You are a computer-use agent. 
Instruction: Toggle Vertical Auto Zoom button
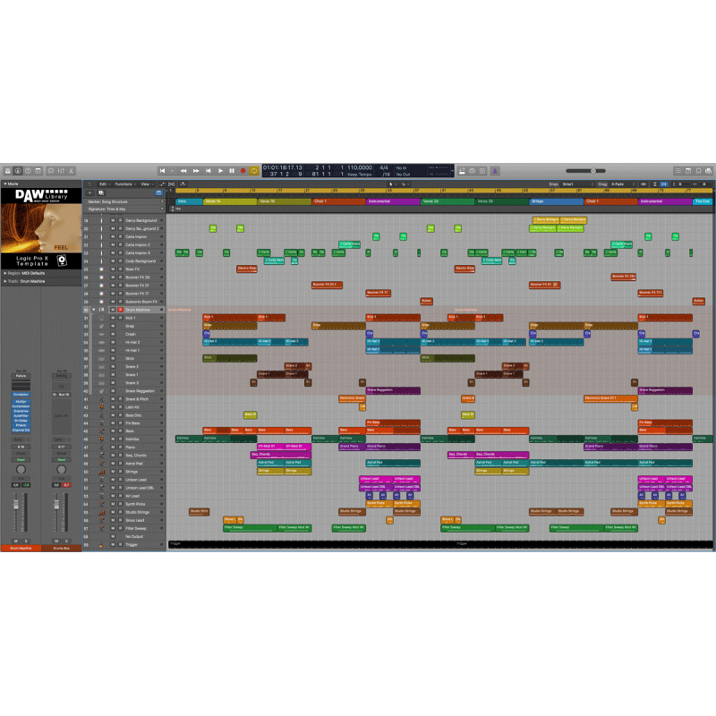pos(655,184)
